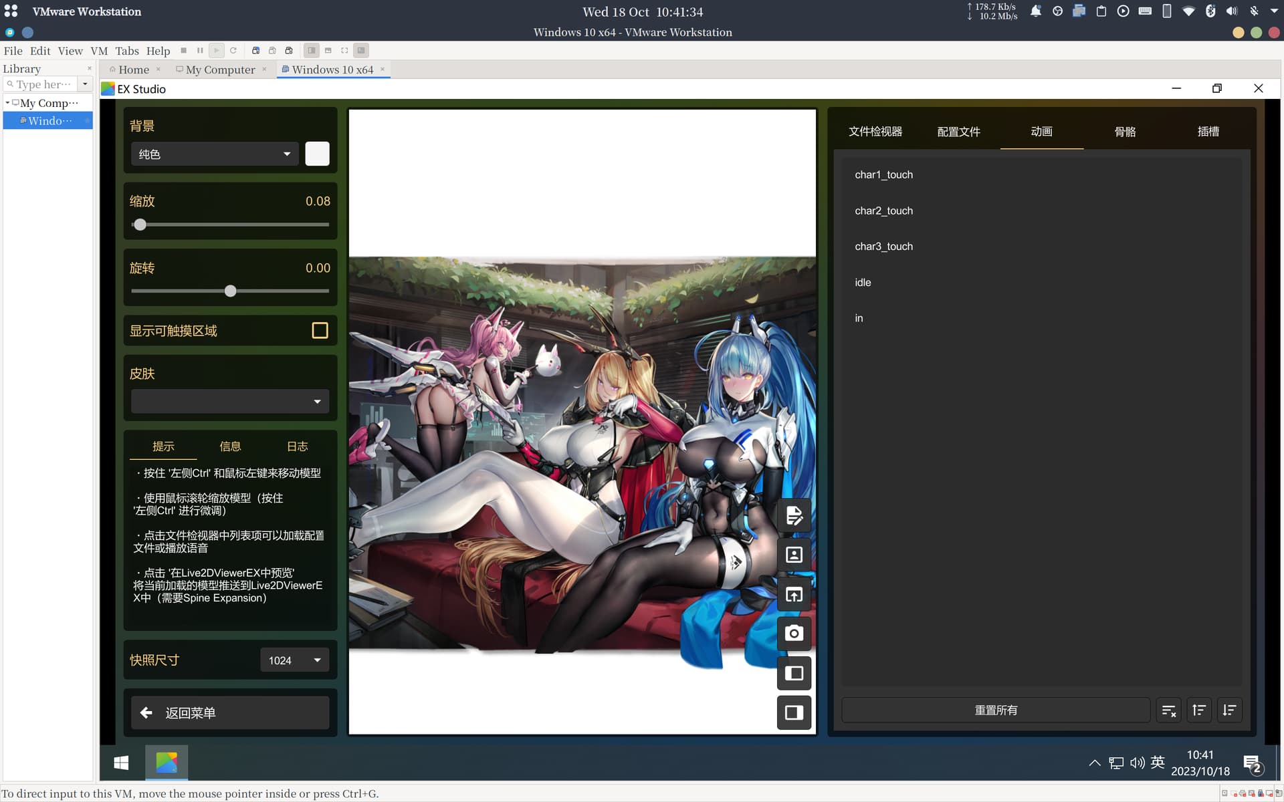This screenshot has height=802, width=1284.
Task: Show hidden tray icons chevron
Action: tap(1094, 763)
